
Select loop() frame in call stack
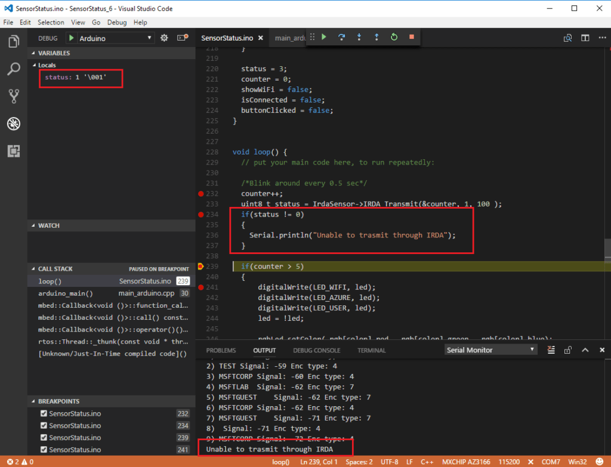click(112, 281)
